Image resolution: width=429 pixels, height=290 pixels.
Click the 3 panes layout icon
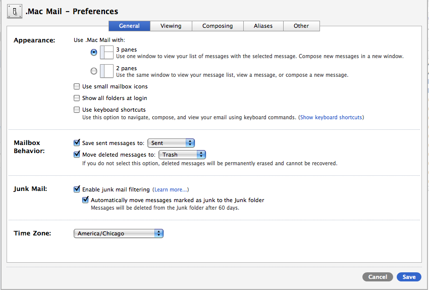106,53
